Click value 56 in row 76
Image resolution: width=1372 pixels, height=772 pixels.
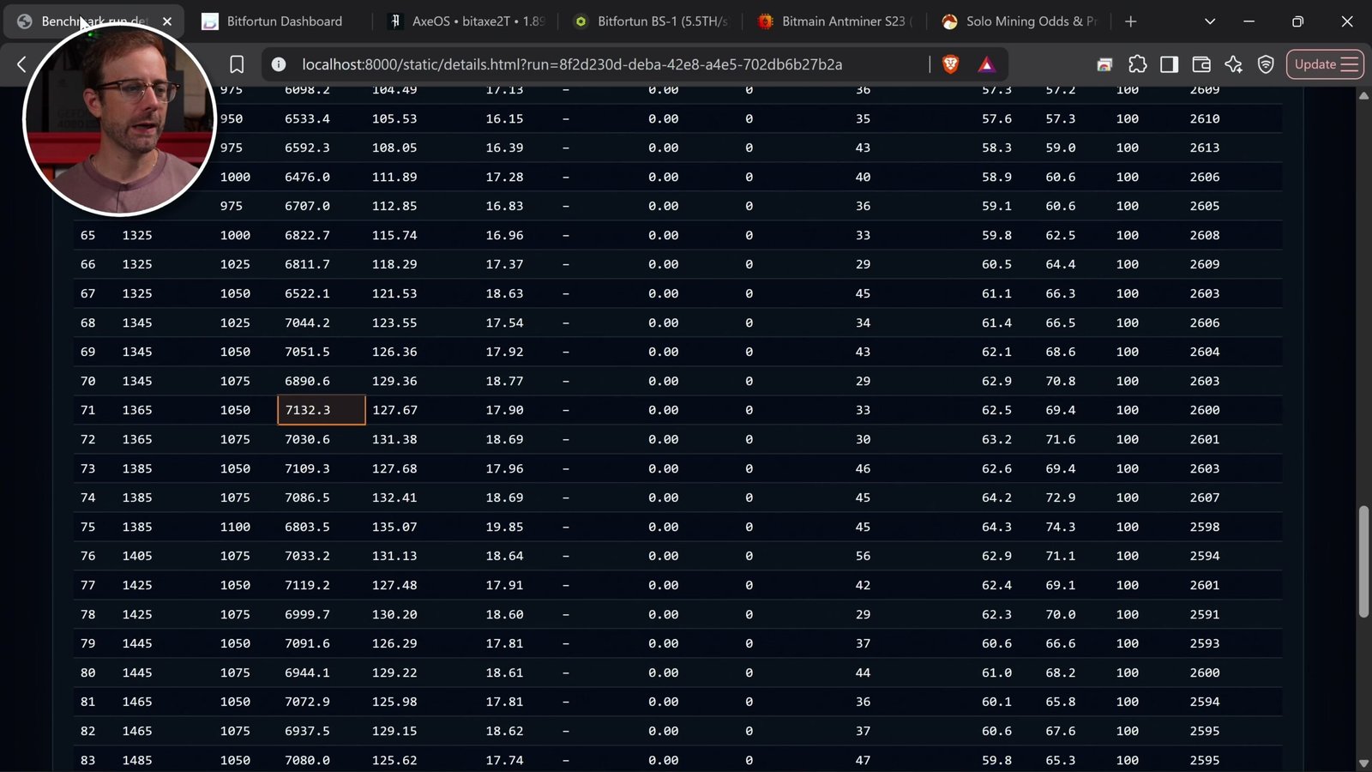863,556
